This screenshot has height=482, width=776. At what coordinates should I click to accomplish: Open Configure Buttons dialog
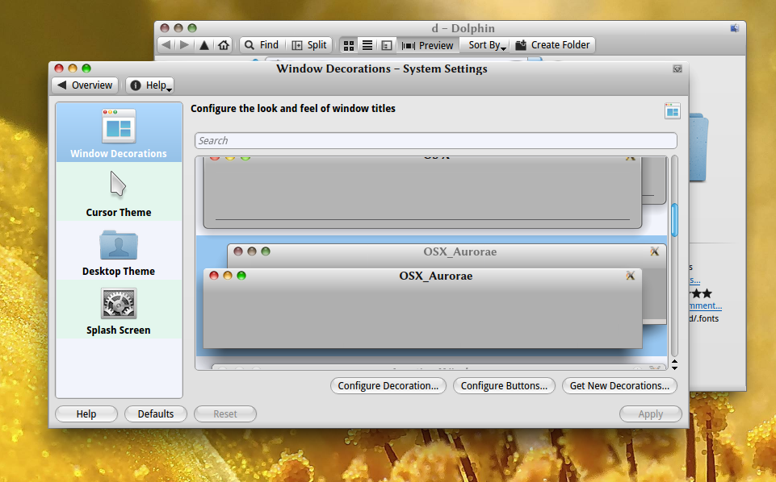pos(504,386)
